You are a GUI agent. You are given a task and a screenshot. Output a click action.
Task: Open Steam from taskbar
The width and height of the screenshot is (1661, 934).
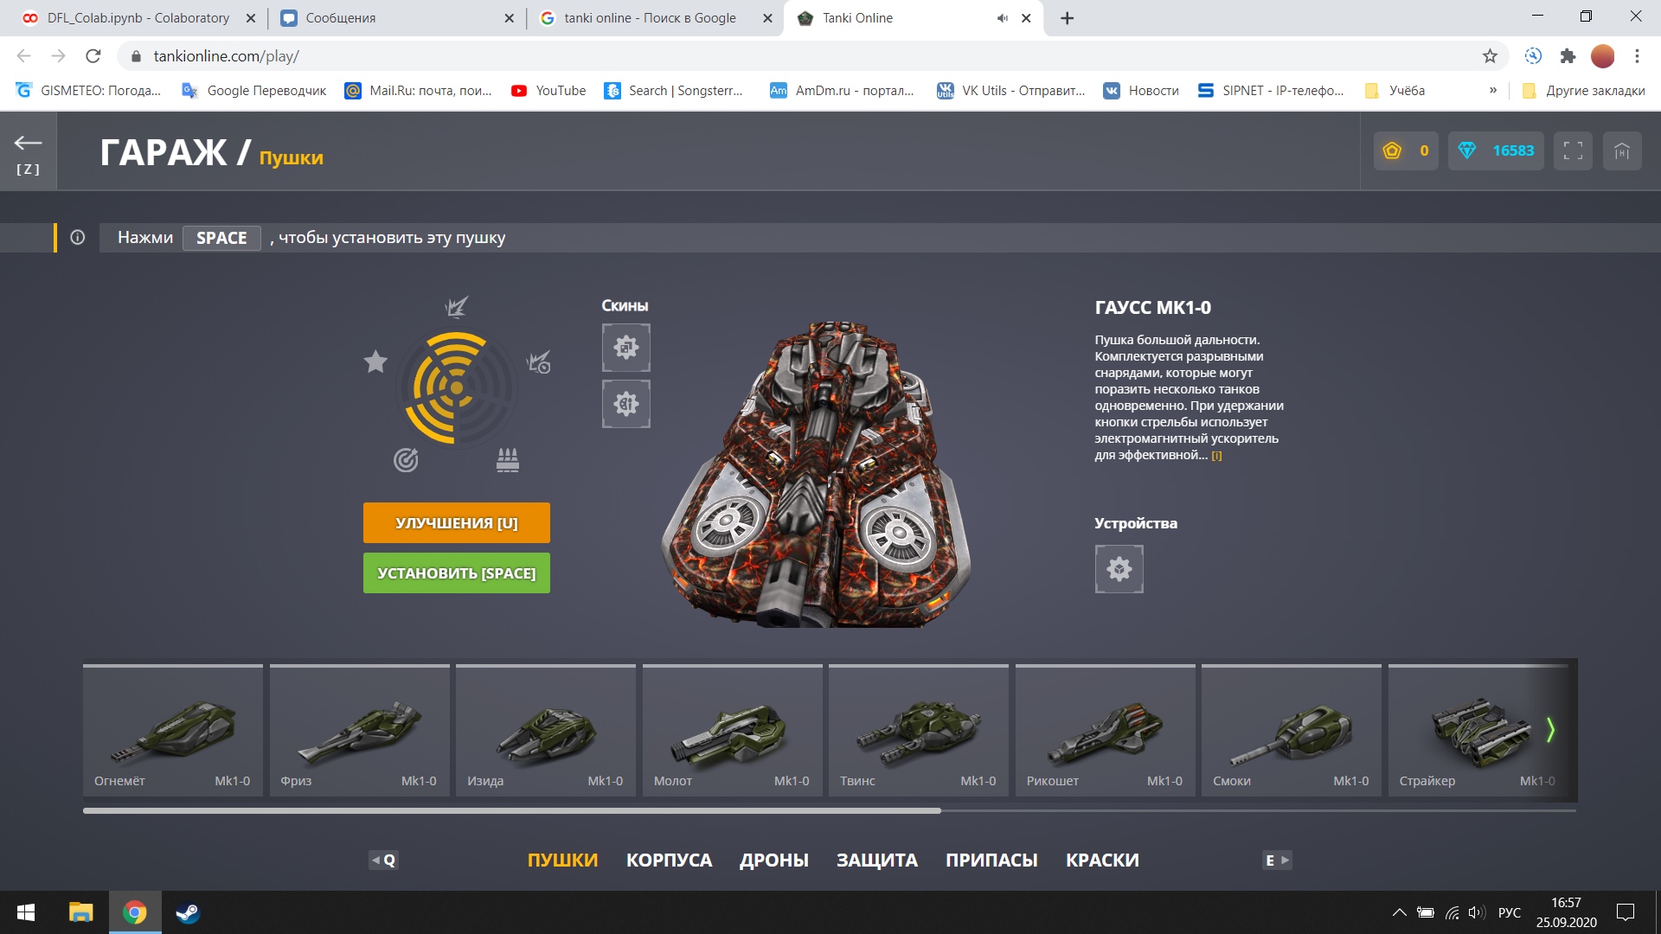(188, 912)
